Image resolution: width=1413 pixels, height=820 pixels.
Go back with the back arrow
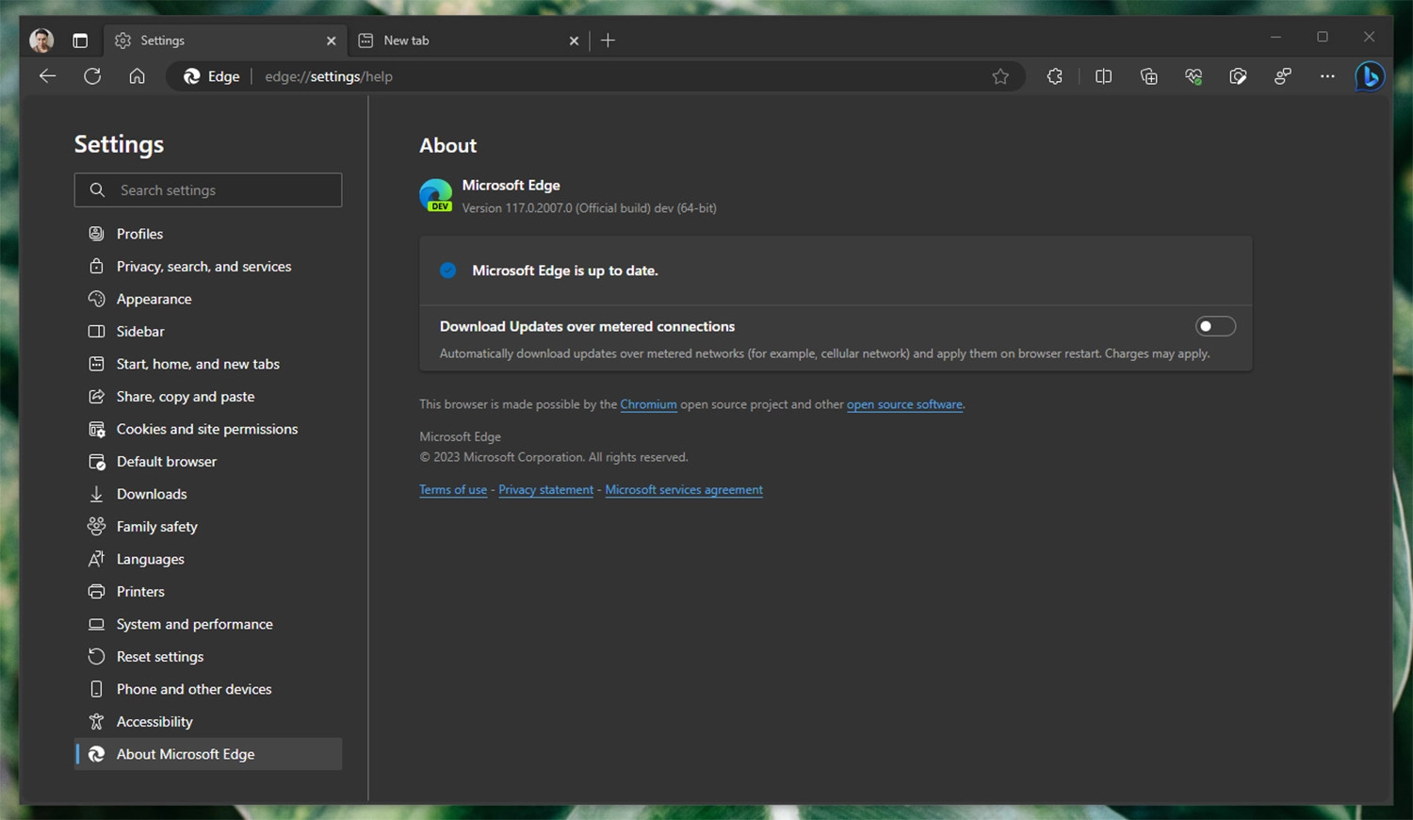click(x=47, y=76)
